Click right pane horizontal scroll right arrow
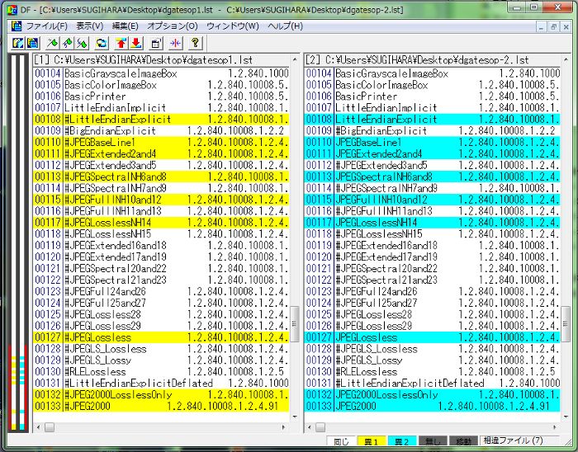Viewport: 578px width, 452px height. point(555,427)
